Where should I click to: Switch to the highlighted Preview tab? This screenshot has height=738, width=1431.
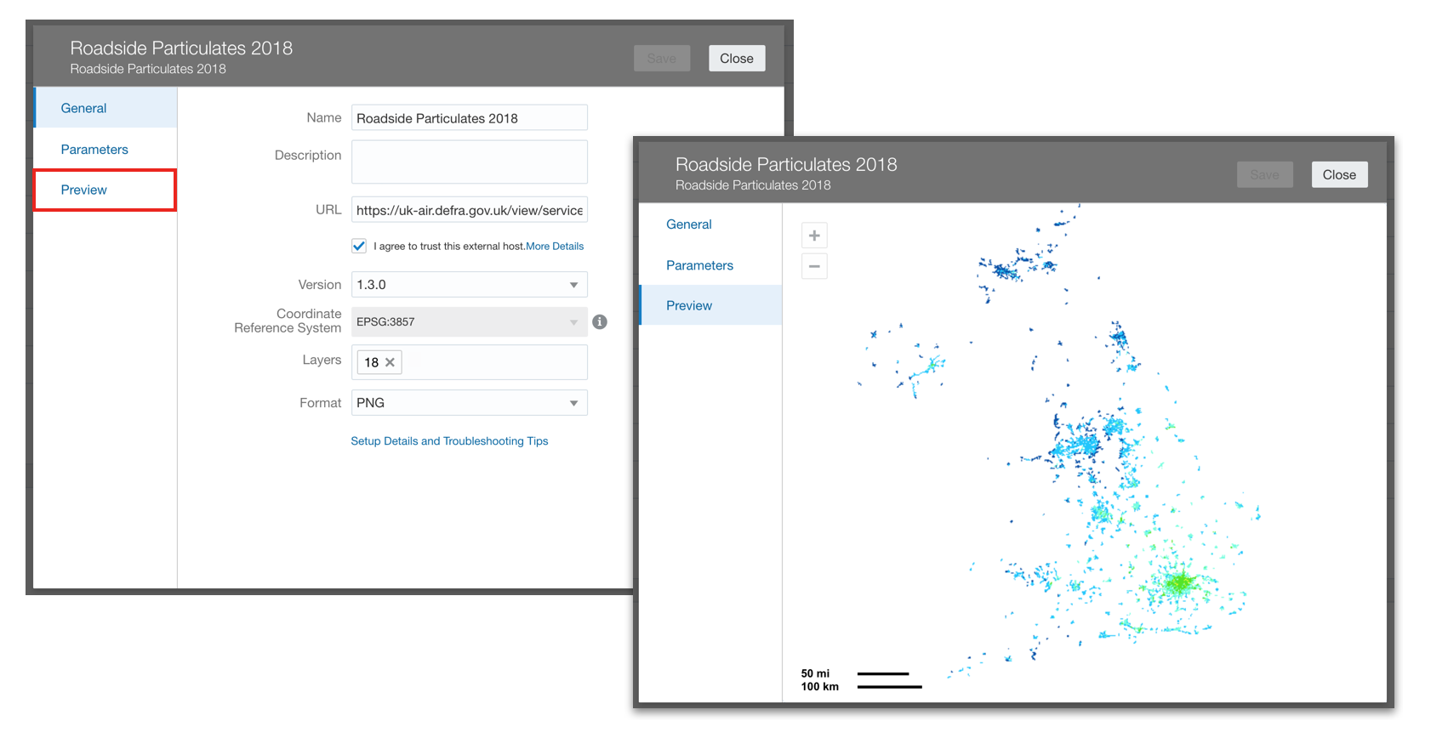tap(84, 190)
